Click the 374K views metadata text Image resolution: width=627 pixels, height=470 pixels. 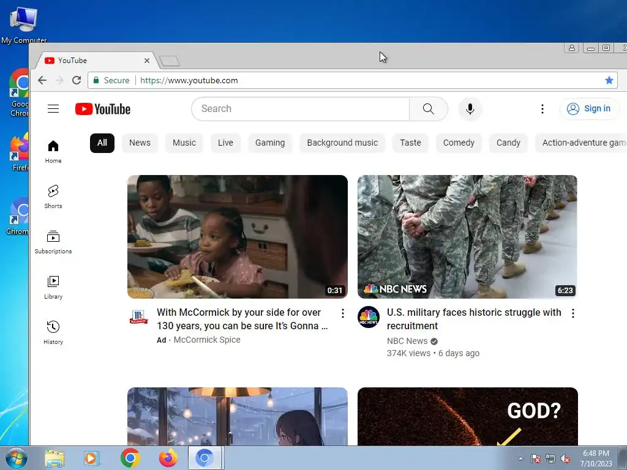(x=408, y=353)
